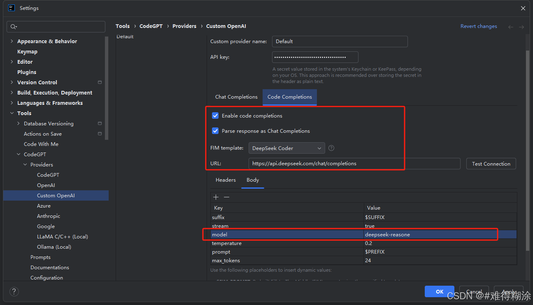The width and height of the screenshot is (533, 305).
Task: Collapse the Tools section
Action: point(12,113)
